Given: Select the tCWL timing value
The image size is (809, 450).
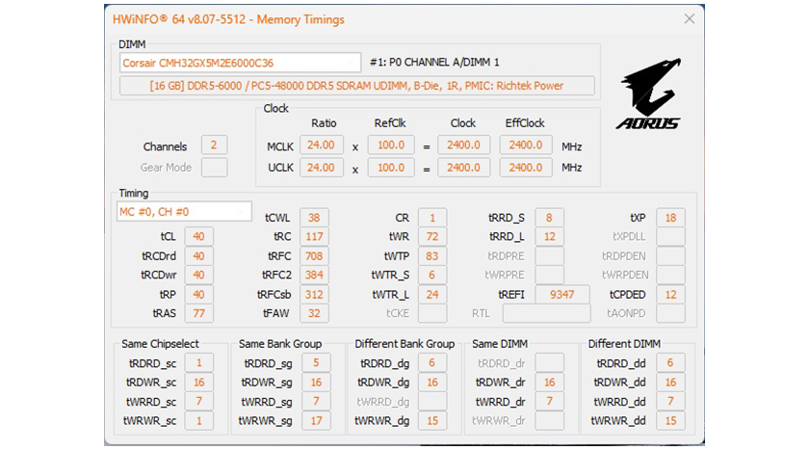Looking at the screenshot, I should [313, 218].
